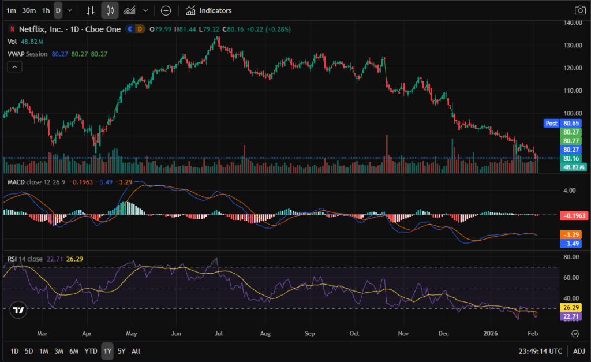Viewport: 591px width, 362px height.
Task: Click the moon post-market session indicator
Action: click(x=130, y=29)
